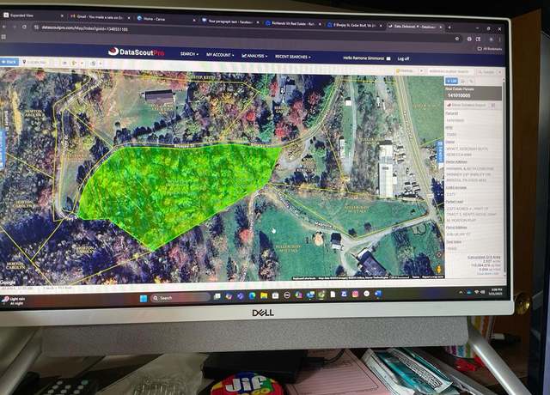Go back with the browser back arrow

(4, 27)
